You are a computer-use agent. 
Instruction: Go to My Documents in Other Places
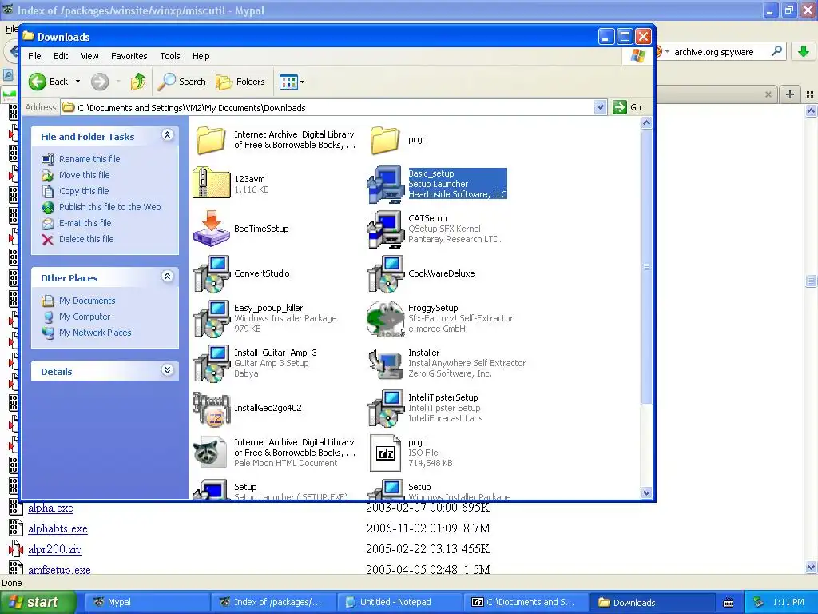pyautogui.click(x=86, y=301)
